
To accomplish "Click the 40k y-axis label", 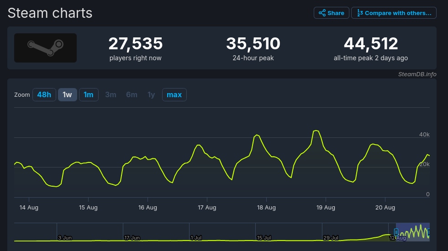I will pyautogui.click(x=424, y=135).
